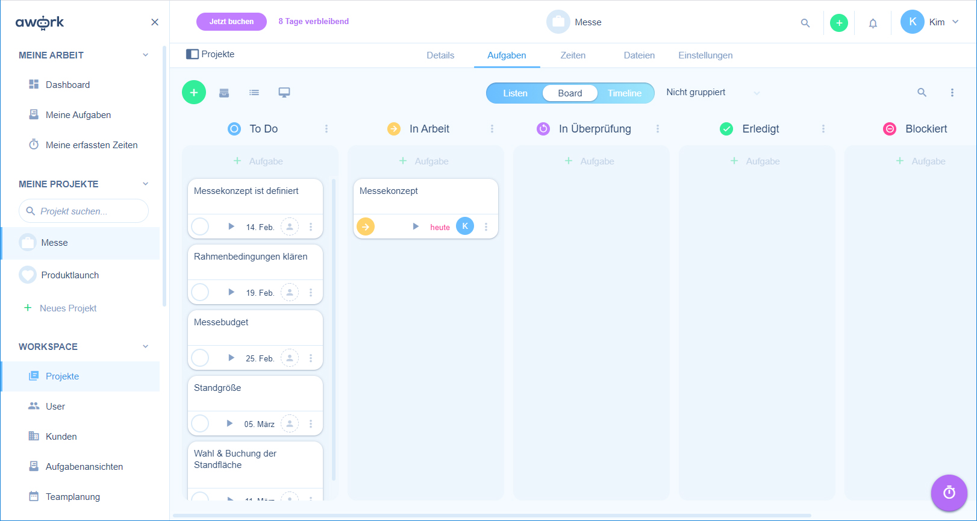Open the Dateien tab
This screenshot has width=977, height=521.
pyautogui.click(x=639, y=55)
